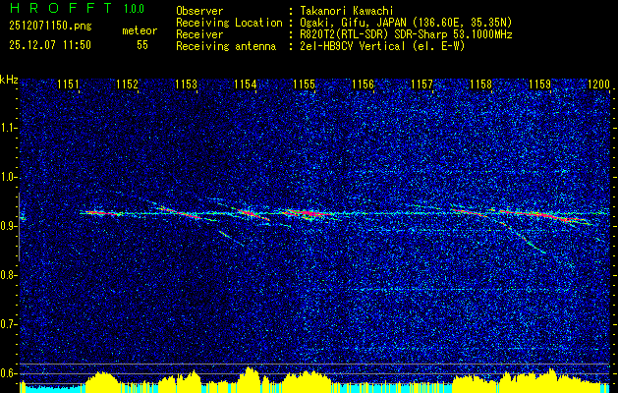Select the filename 2512071150.png
Screen dimensions: 618x393
point(50,27)
